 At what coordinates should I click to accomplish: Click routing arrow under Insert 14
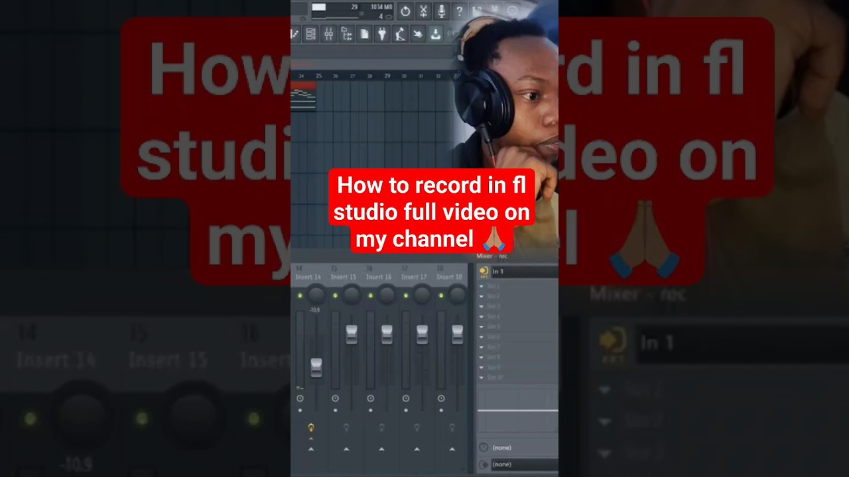tap(310, 449)
